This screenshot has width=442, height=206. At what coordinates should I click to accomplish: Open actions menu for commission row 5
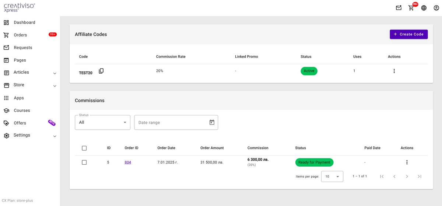pos(407,162)
